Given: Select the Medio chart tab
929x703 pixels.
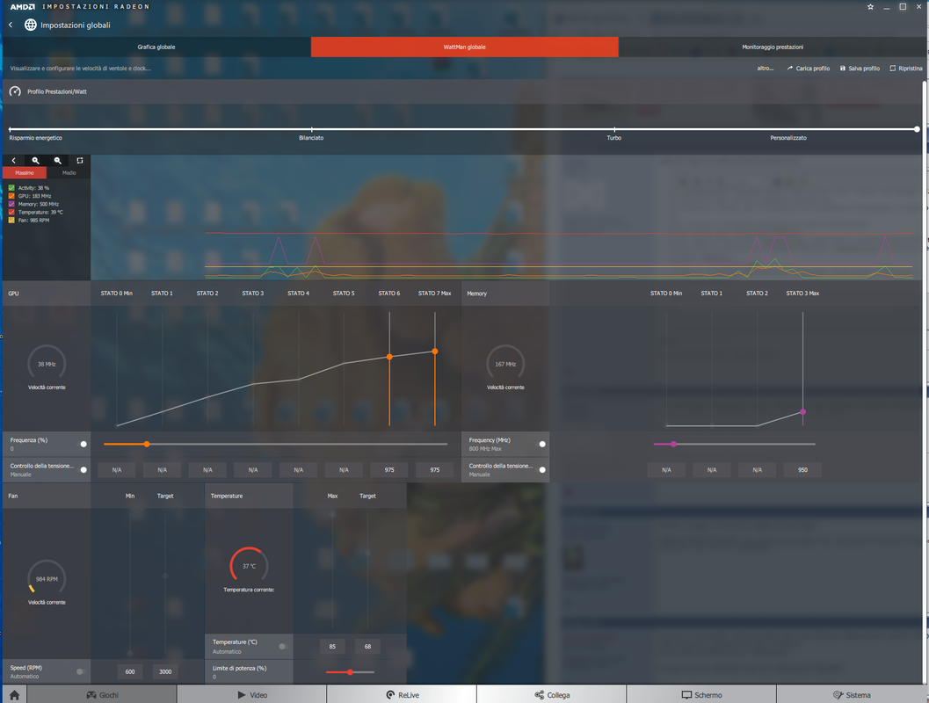Looking at the screenshot, I should coord(69,173).
